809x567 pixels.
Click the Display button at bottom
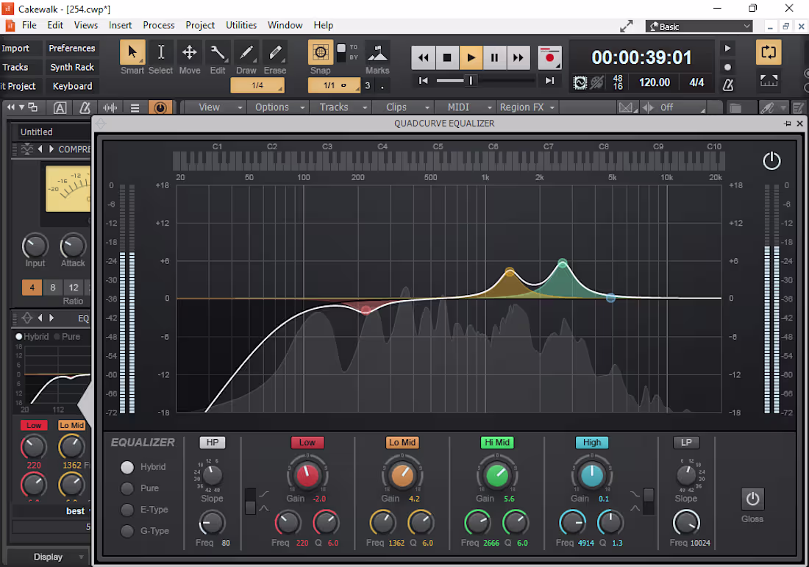pos(48,557)
